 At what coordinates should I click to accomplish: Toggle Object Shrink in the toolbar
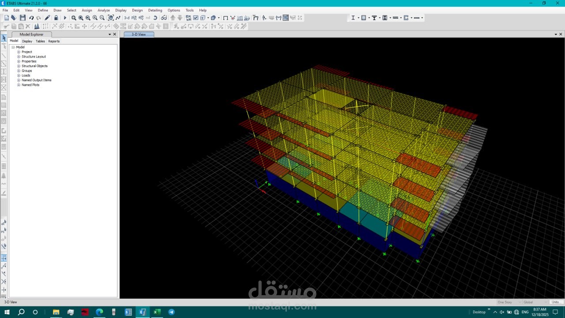pos(188,18)
